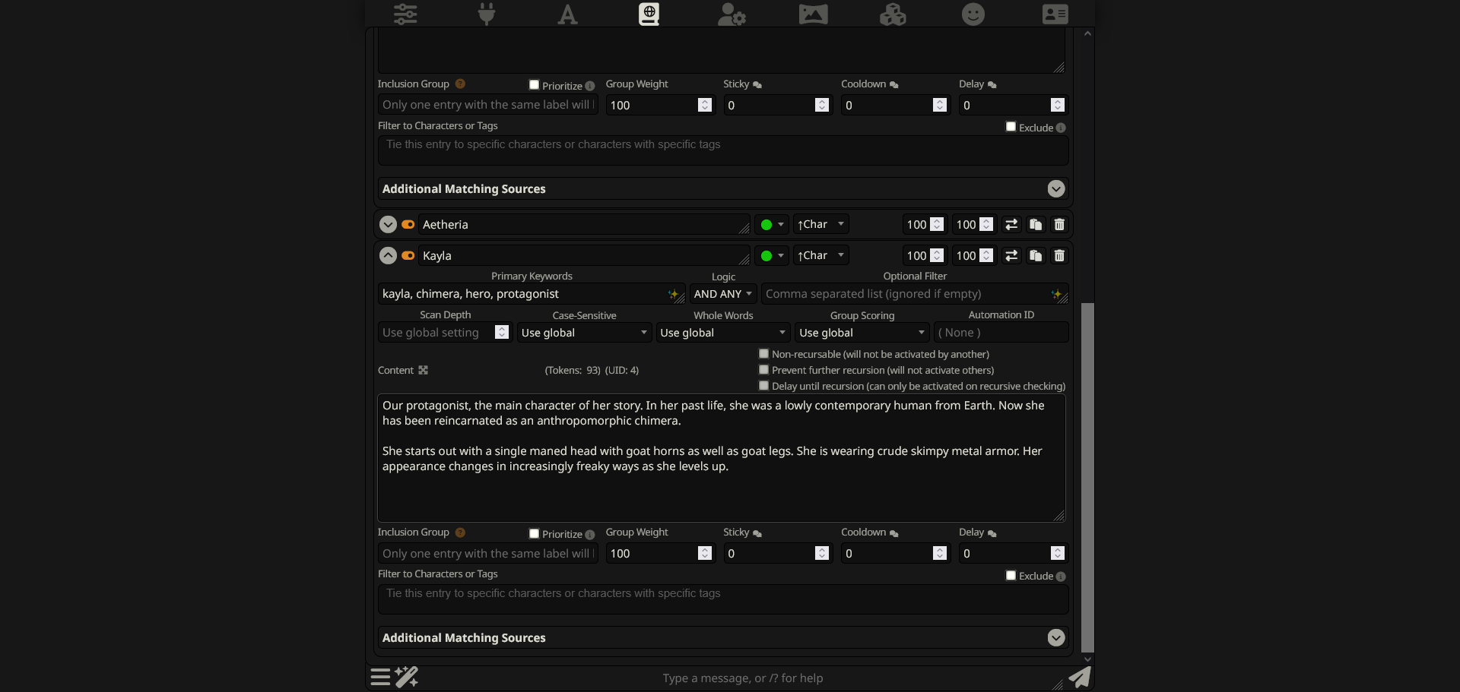Viewport: 1460px width, 692px height.
Task: Click Kayla Inclusion Group input field
Action: point(487,554)
